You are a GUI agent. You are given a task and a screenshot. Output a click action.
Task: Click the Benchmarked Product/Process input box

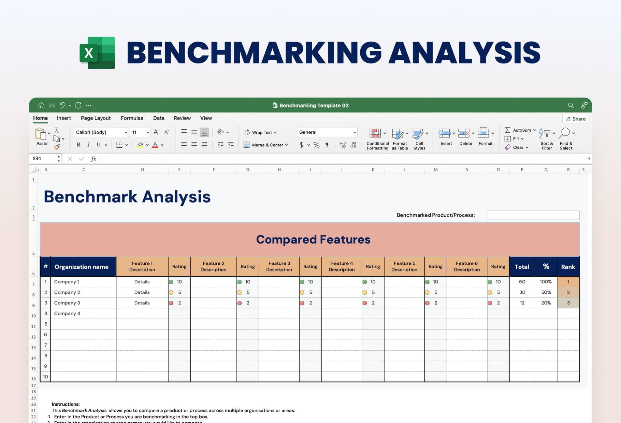pos(533,215)
